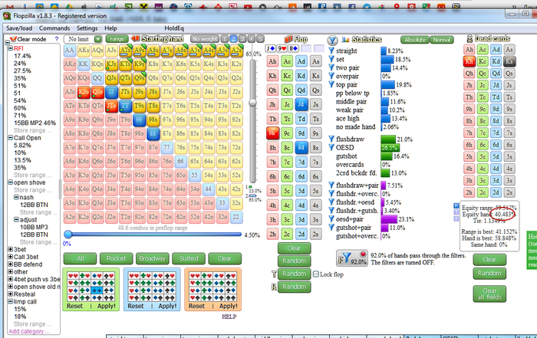Screen dimensions: 537x338
Task: Expand the 3bet category
Action: point(10,249)
